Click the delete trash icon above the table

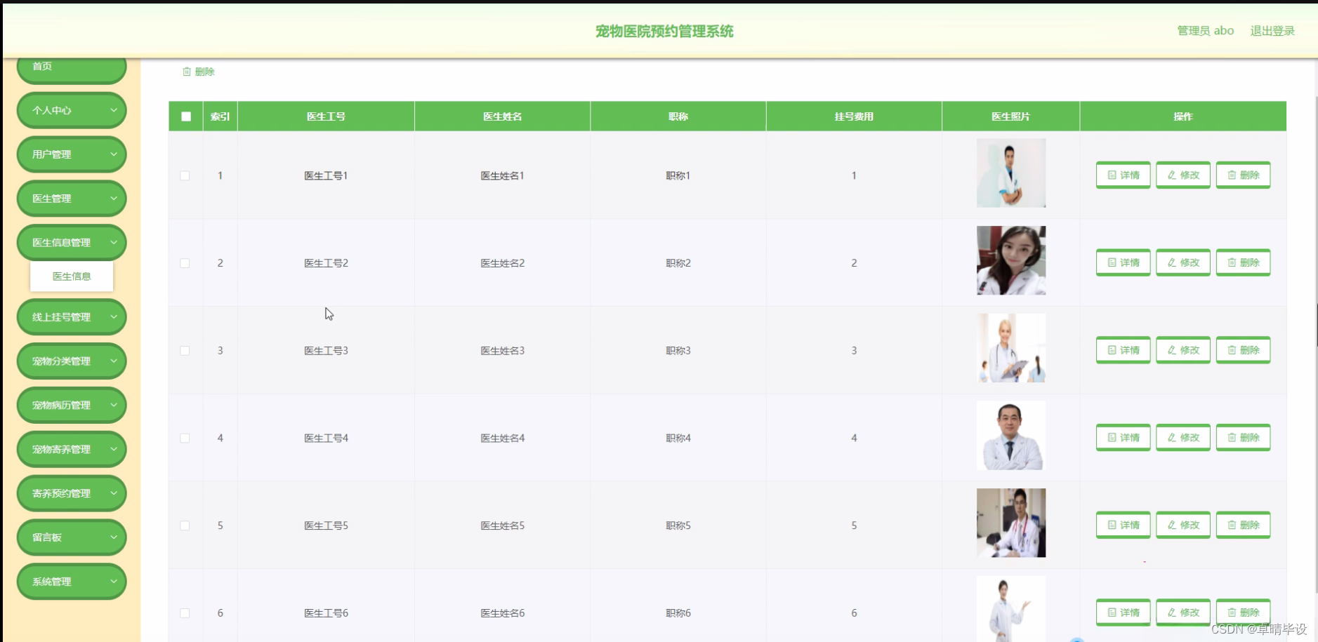[187, 71]
